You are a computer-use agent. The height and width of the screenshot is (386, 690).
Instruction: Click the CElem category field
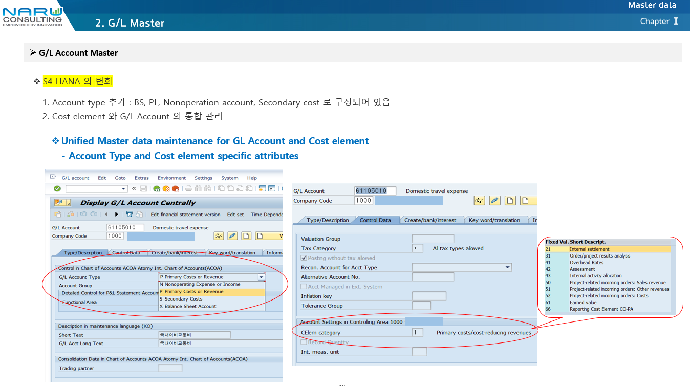(418, 332)
